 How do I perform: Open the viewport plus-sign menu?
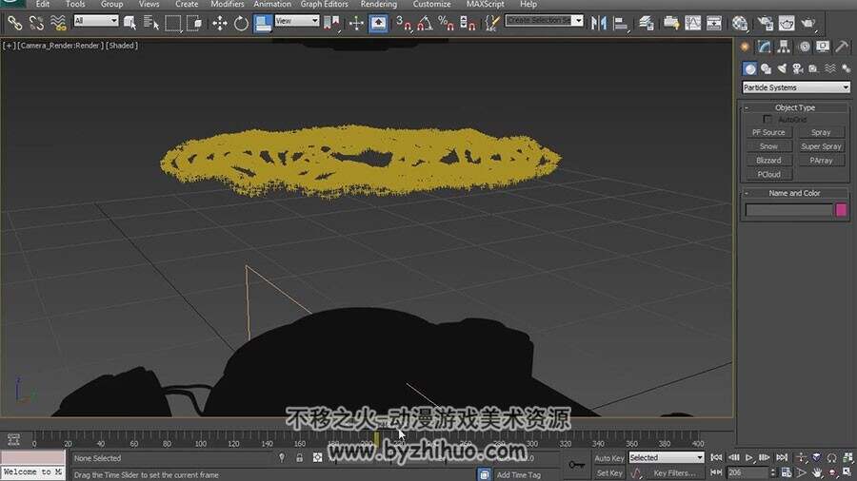[x=9, y=46]
